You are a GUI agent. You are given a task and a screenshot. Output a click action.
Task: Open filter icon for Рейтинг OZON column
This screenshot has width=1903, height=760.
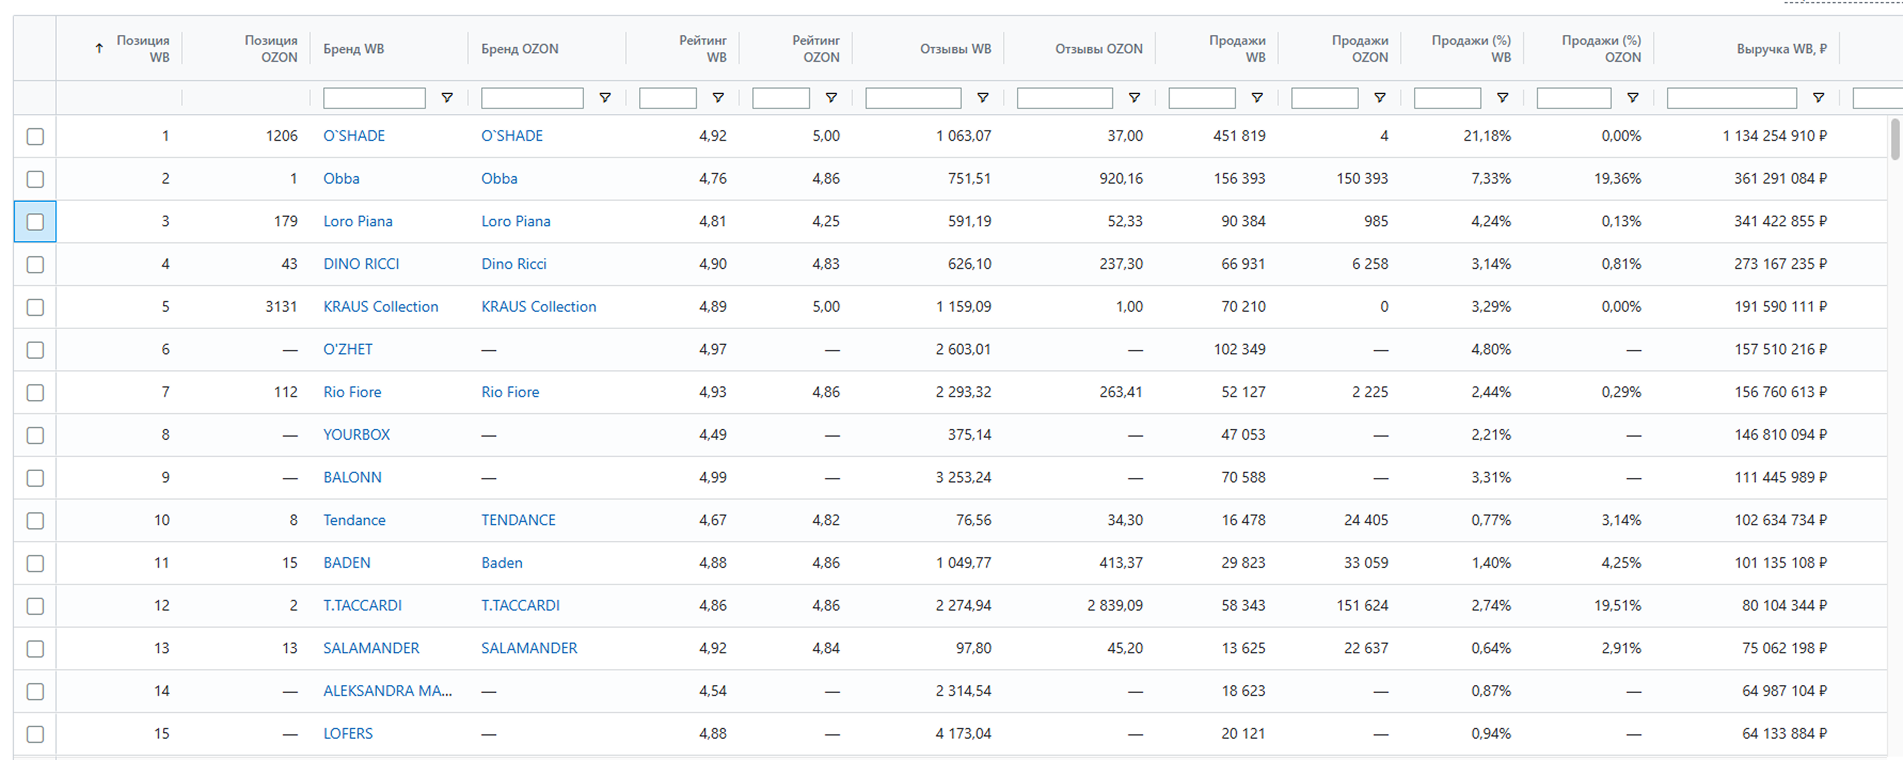831,98
